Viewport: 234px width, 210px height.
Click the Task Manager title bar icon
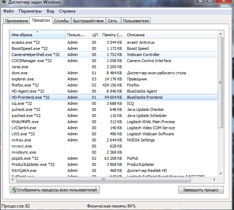(x=4, y=2)
